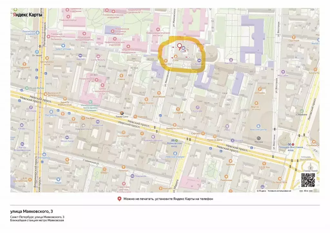Click the © Яндекс copyright link
Image resolution: width=330 pixels, height=233 pixels.
(x=261, y=191)
